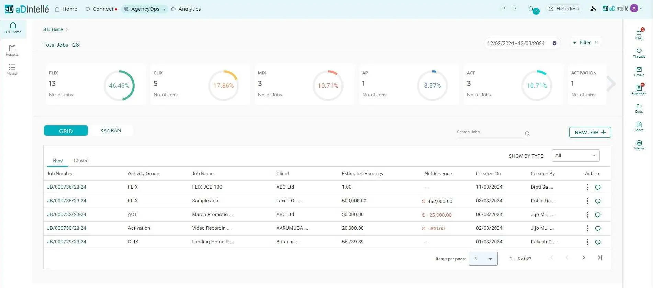Open comments for FLIX JOB 100 row
Image resolution: width=653 pixels, height=288 pixels.
(598, 188)
